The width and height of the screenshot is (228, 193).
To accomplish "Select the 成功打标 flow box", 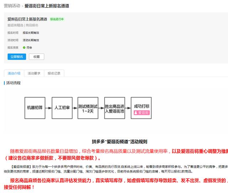I will [x=141, y=108].
